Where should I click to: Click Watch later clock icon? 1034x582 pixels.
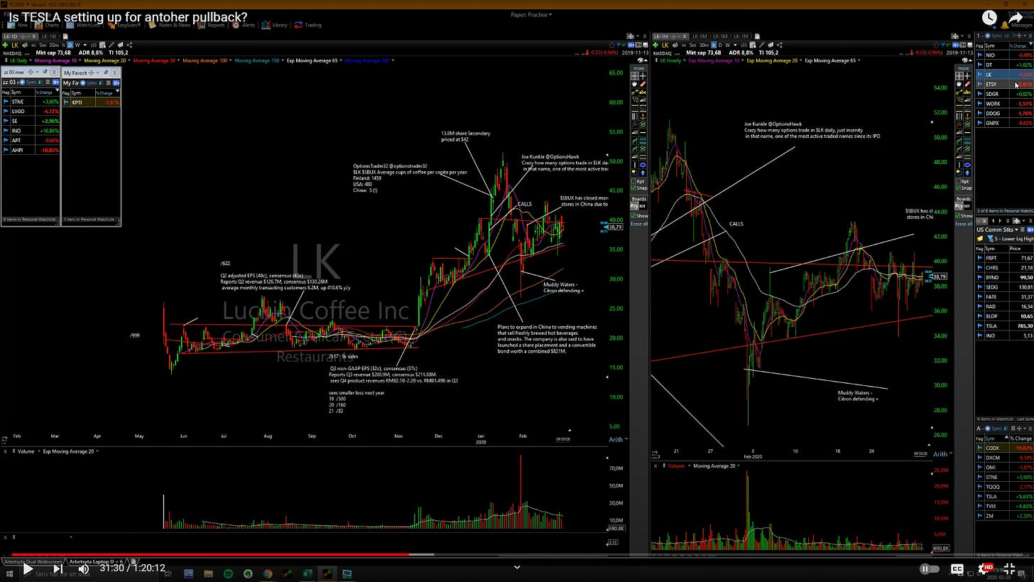(989, 18)
